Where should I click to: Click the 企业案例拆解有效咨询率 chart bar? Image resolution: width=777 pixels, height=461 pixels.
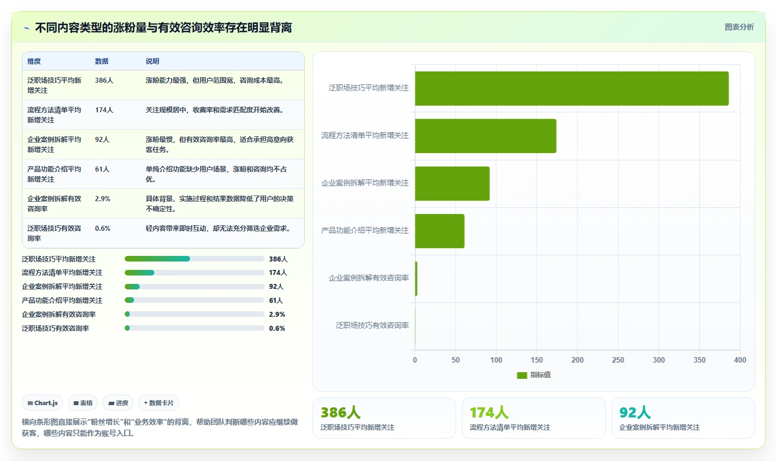pos(416,278)
